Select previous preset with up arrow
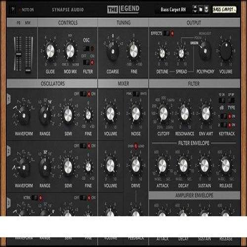247x247 pixels. [x=195, y=7]
